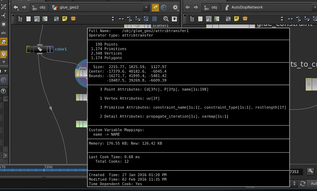Open color palette in AutoDopNetwork toolbar
The height and width of the screenshot is (191, 317).
click(x=217, y=19)
